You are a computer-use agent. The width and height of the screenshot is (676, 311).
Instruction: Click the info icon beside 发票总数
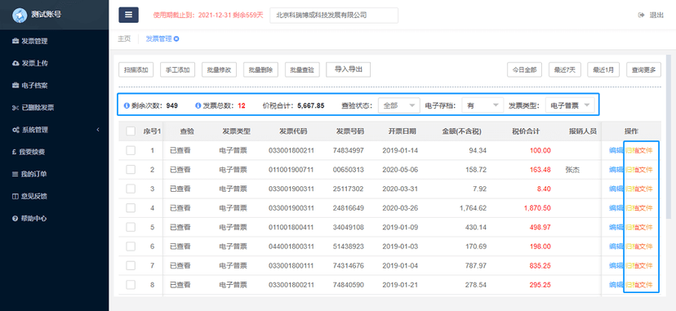point(198,105)
